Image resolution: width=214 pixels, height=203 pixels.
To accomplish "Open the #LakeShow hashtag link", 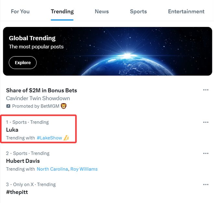I will 49,138.
